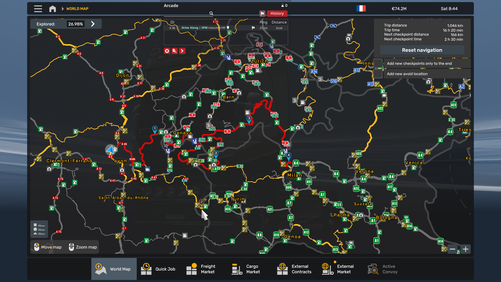The image size is (501, 282).
Task: Open the map legend list icon
Action: (39, 229)
